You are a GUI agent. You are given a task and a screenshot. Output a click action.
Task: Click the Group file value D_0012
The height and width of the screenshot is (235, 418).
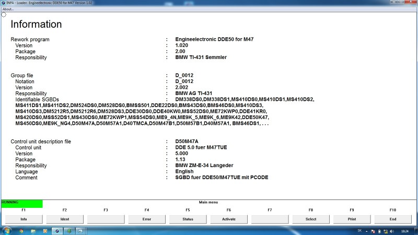[184, 75]
